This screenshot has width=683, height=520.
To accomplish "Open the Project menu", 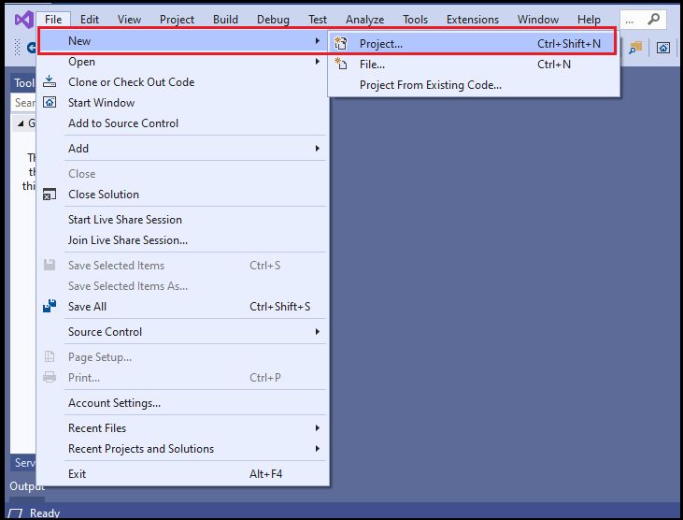I will pos(177,20).
